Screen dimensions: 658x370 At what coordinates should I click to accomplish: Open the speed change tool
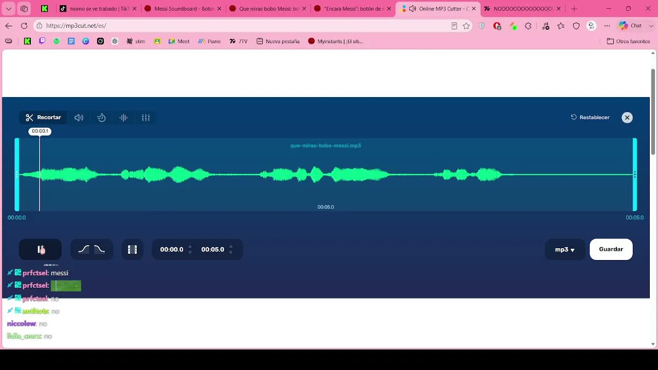101,118
